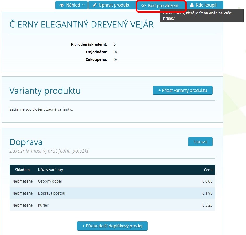Click the pencil icon on Upravit produkt

click(x=94, y=5)
